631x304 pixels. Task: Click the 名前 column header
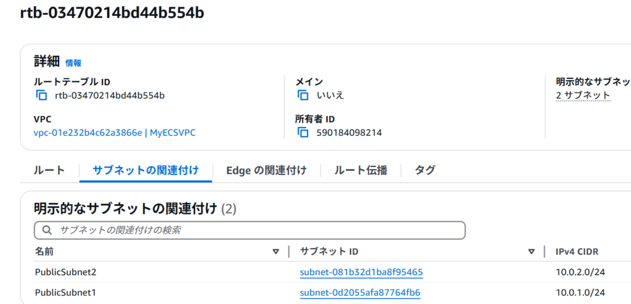(44, 252)
